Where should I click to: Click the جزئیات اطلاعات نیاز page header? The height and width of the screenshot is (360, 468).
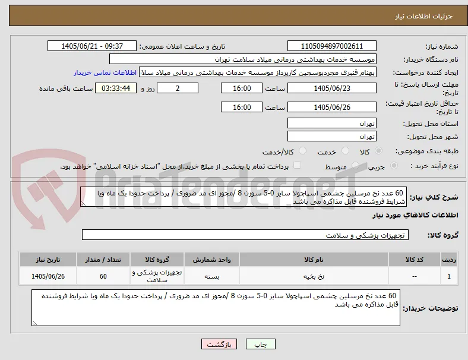(x=424, y=16)
